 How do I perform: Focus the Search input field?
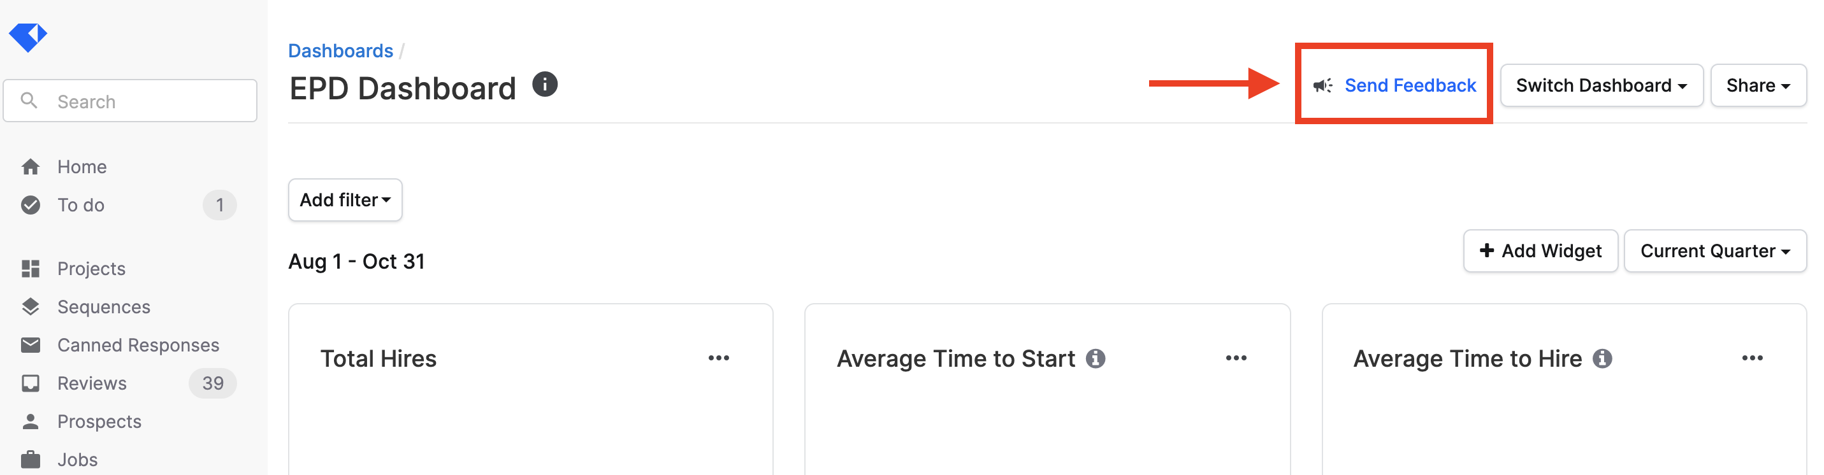coord(130,101)
